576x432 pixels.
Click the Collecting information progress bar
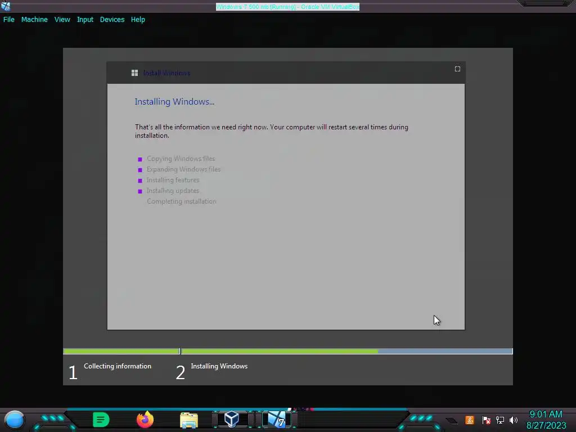click(121, 351)
